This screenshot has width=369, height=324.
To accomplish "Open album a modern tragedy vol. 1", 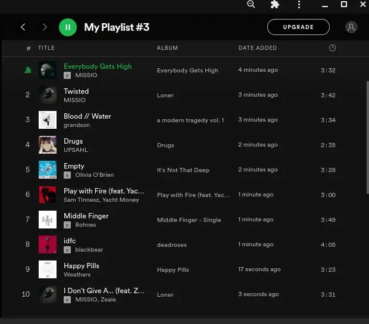I will coord(190,120).
